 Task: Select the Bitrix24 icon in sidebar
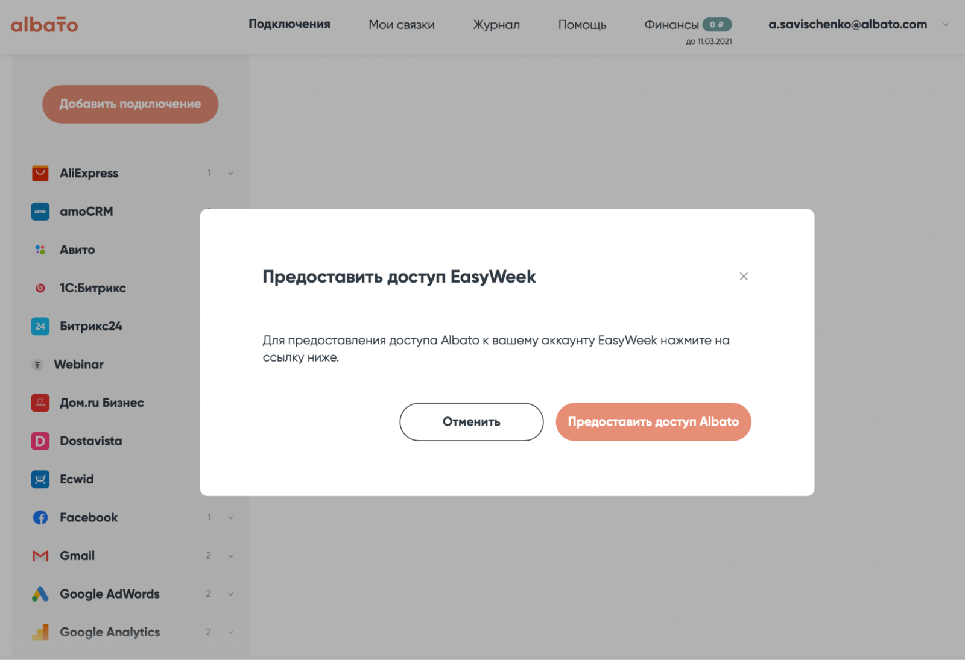coord(40,326)
